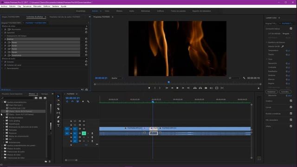Open the Clip menu

[x=19, y=6]
